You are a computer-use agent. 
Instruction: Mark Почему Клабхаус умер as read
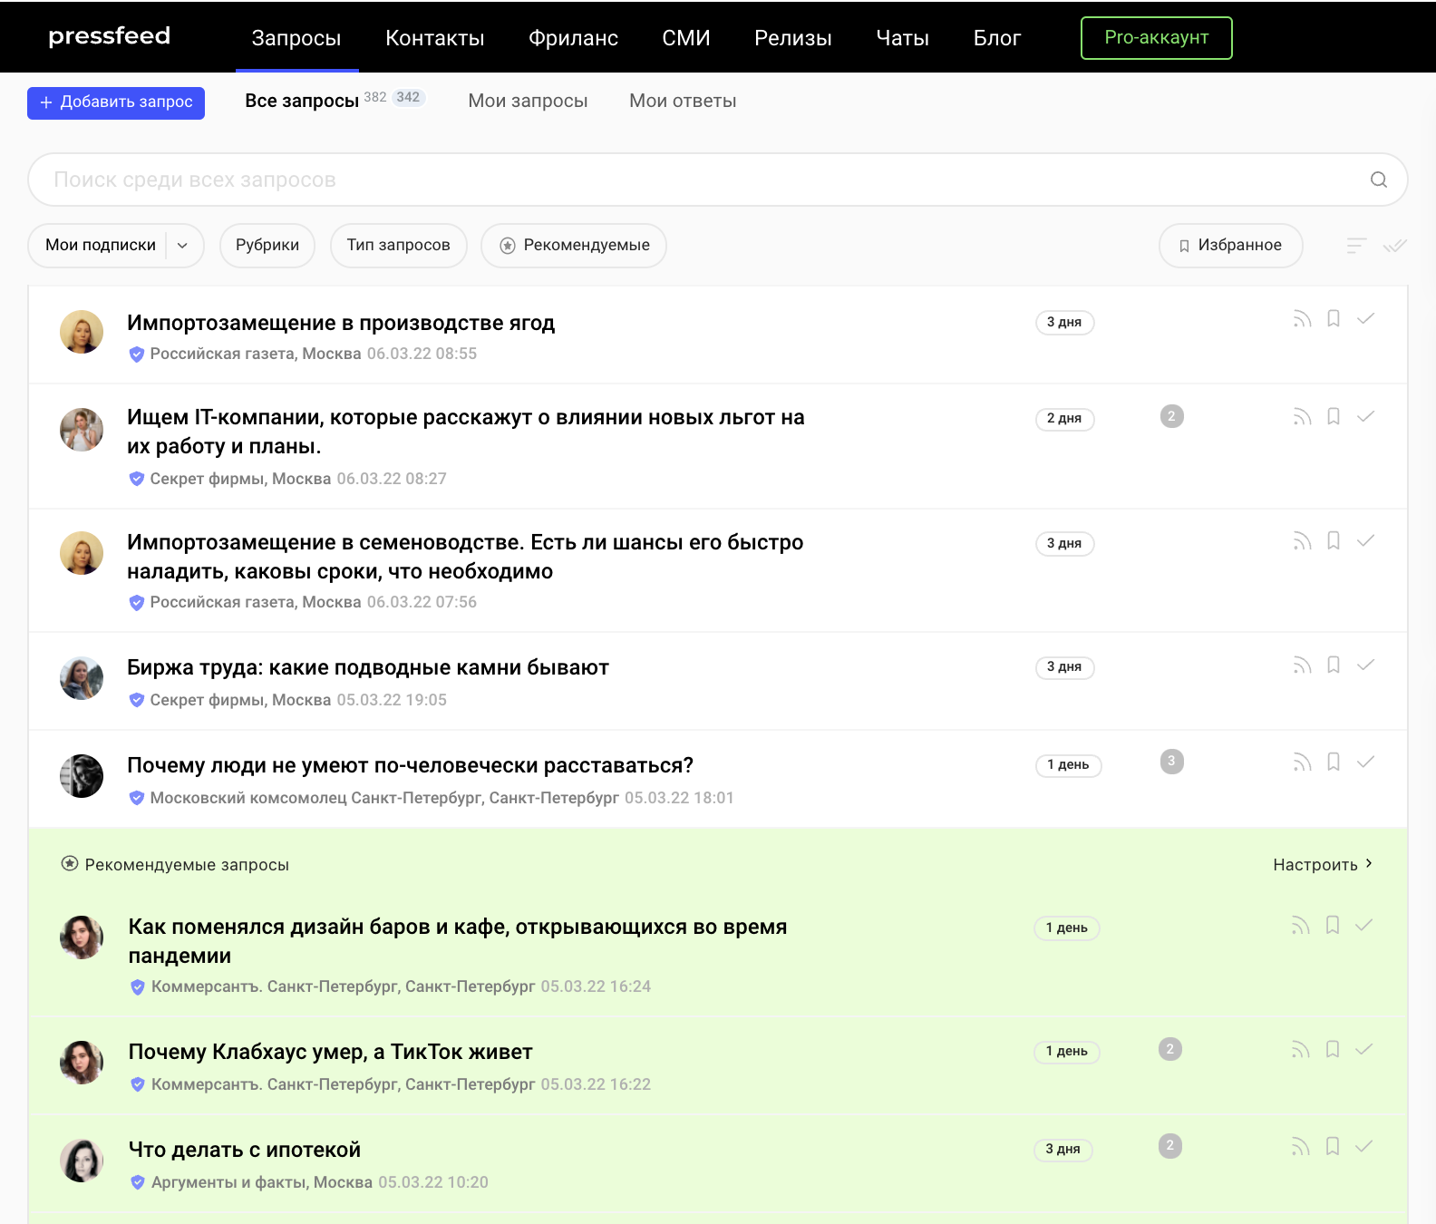coord(1363,1049)
